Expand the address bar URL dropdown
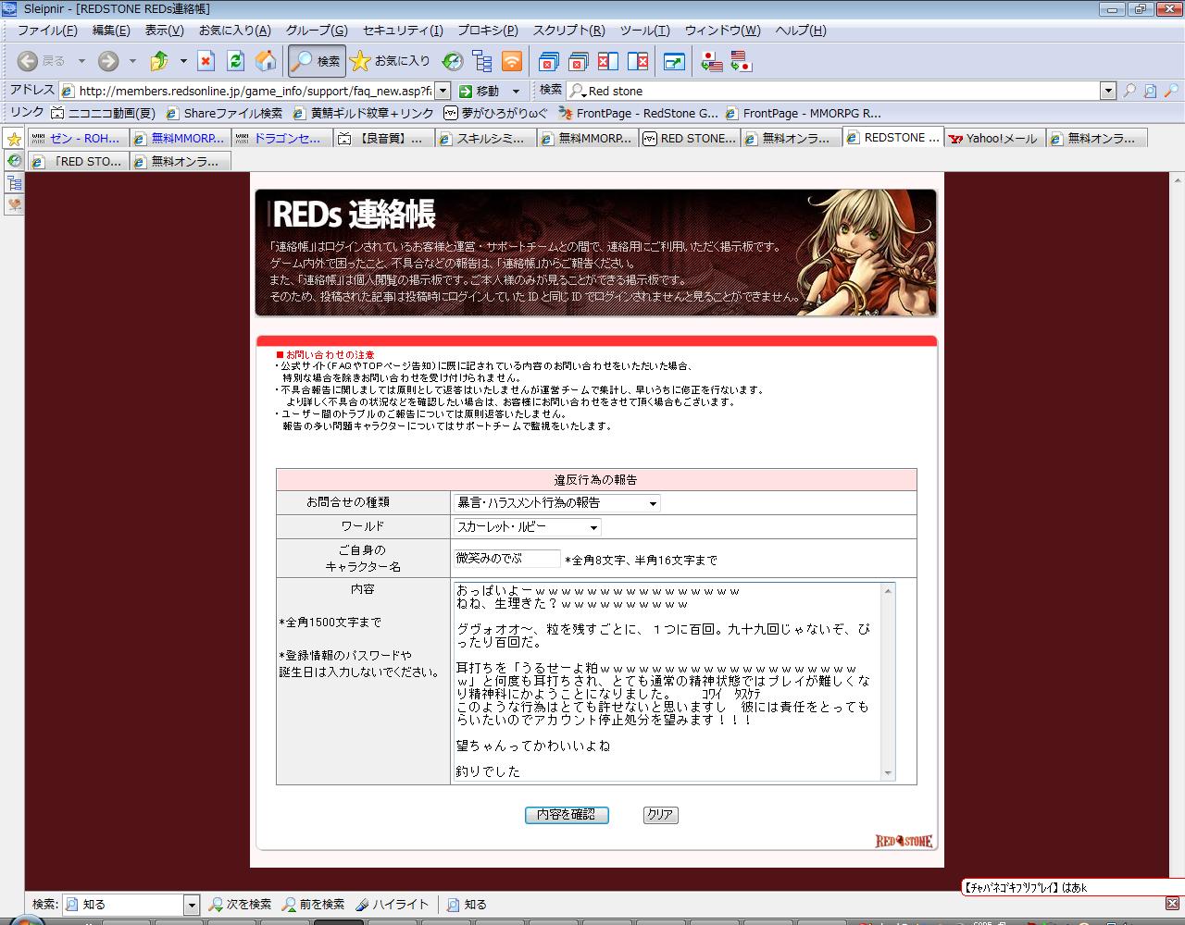 (443, 91)
